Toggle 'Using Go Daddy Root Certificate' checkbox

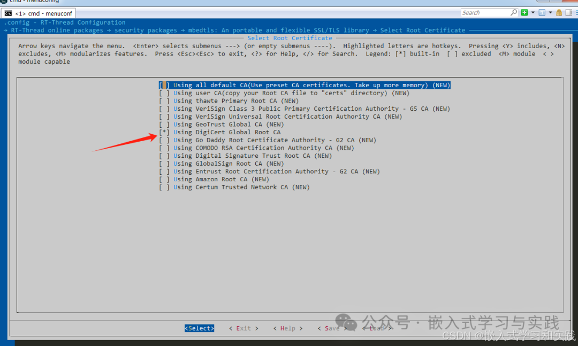164,140
